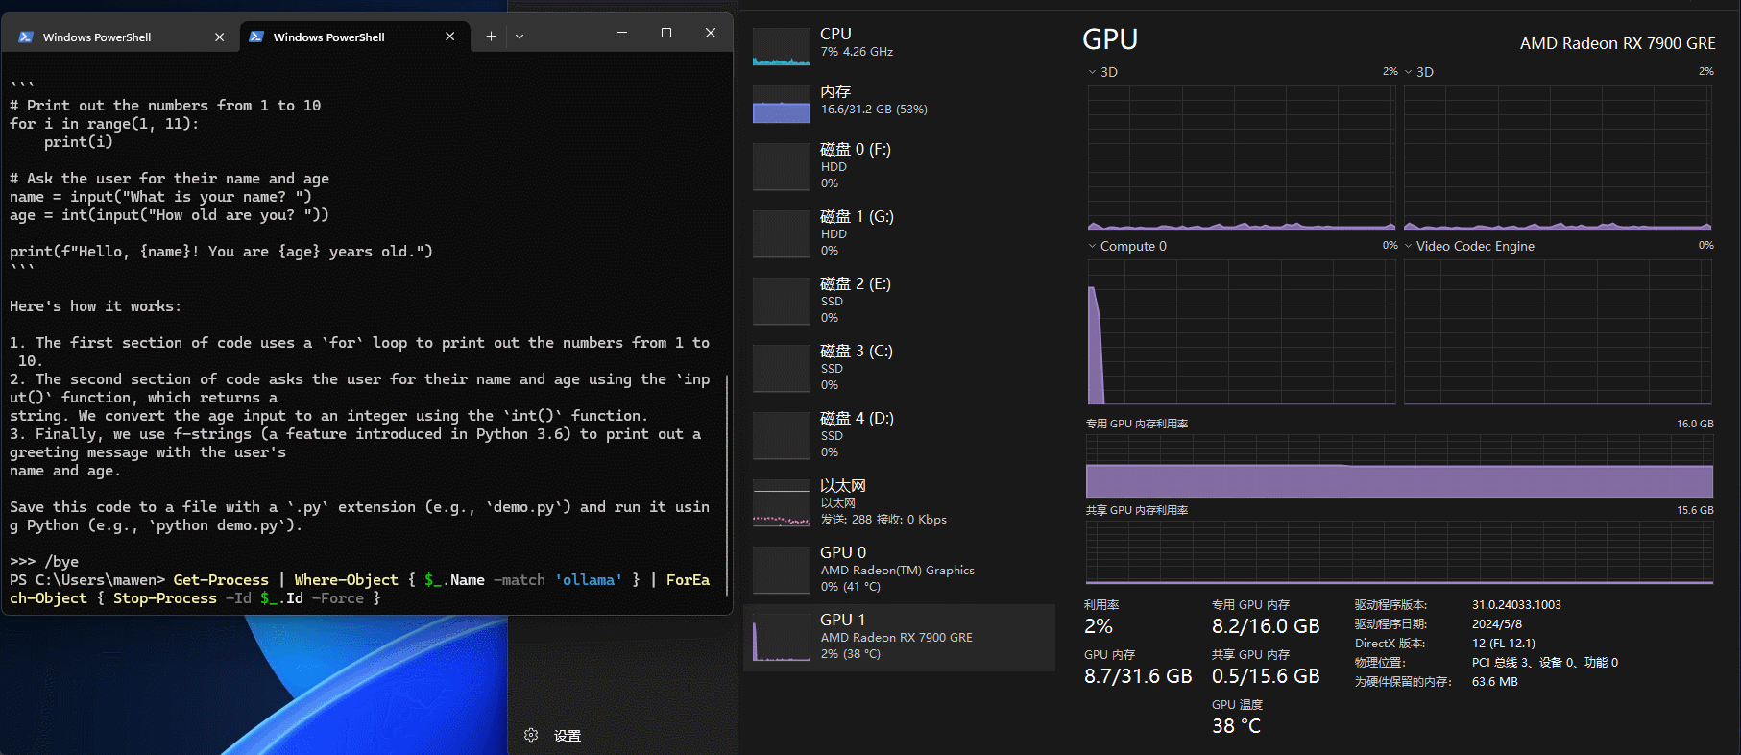Switch to the first Windows PowerShell tab

click(97, 37)
